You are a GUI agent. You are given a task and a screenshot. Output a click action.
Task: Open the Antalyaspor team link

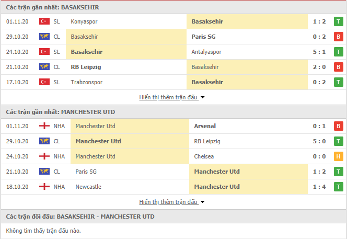206,52
